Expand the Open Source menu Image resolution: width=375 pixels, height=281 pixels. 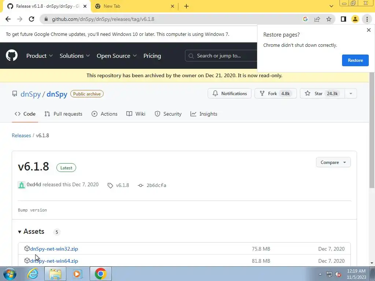(x=117, y=56)
